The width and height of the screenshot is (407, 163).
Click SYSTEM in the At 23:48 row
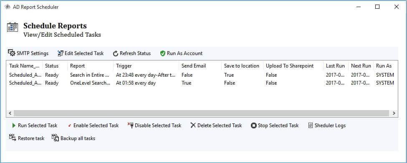[385, 75]
